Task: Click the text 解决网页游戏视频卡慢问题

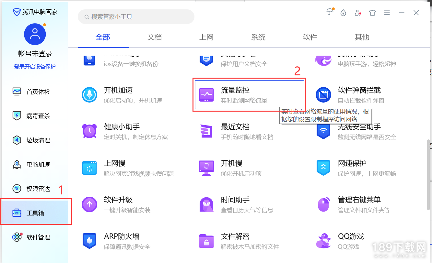Action: click(x=139, y=174)
